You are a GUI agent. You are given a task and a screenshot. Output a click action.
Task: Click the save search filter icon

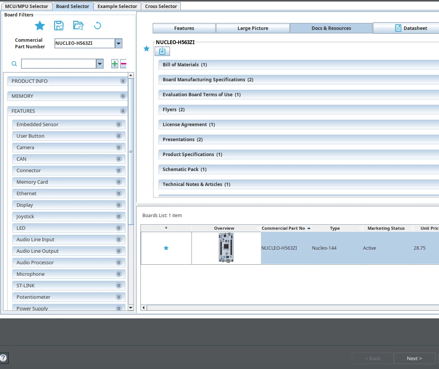click(x=59, y=25)
